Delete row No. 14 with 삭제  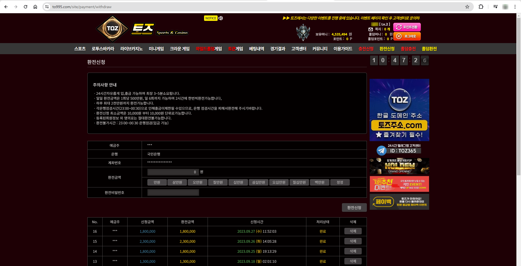[353, 251]
